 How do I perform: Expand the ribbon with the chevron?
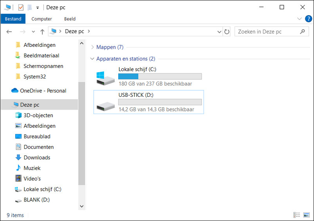pyautogui.click(x=299, y=19)
